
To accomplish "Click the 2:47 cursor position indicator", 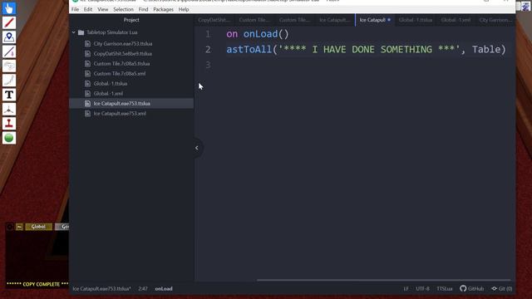I will (x=143, y=289).
